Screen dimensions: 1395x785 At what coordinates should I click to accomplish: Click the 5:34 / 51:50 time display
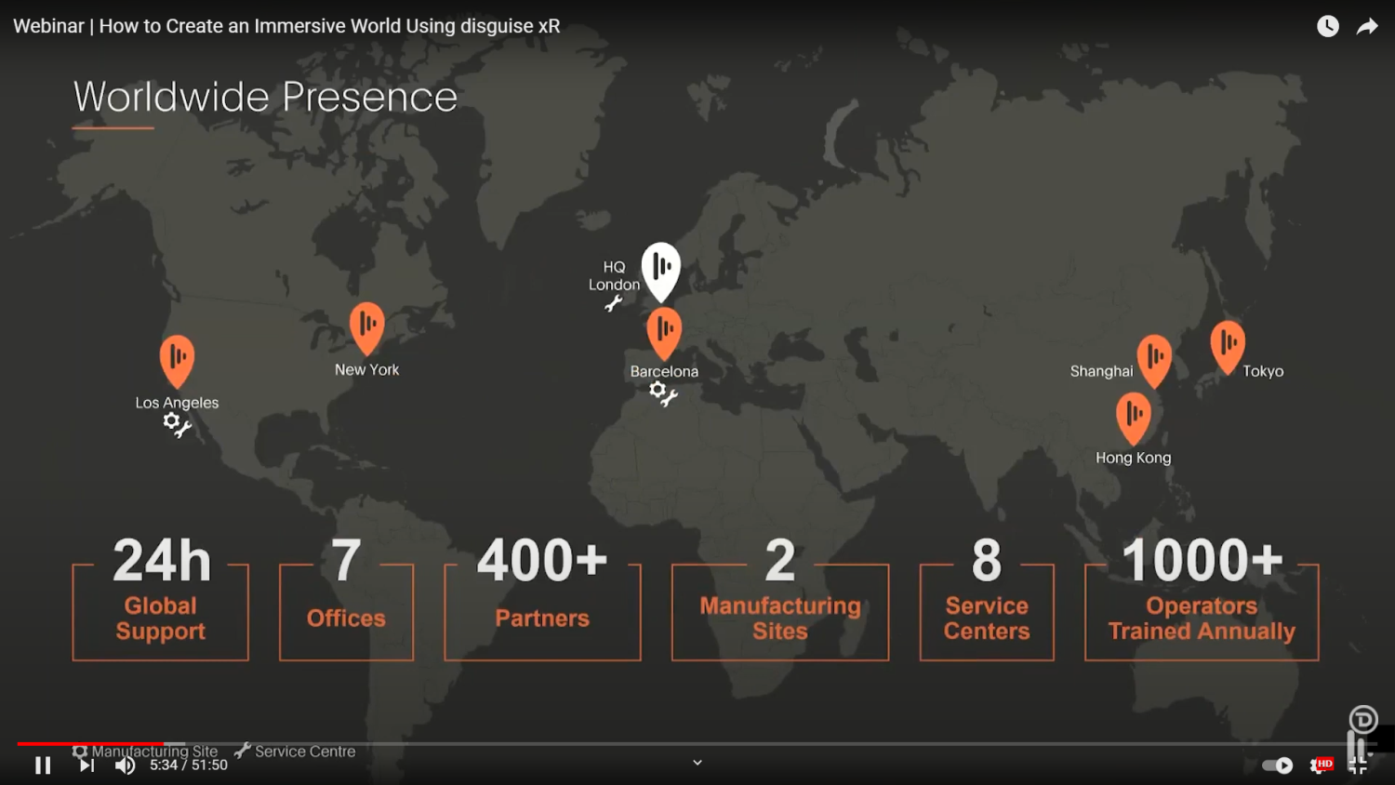[x=189, y=765]
